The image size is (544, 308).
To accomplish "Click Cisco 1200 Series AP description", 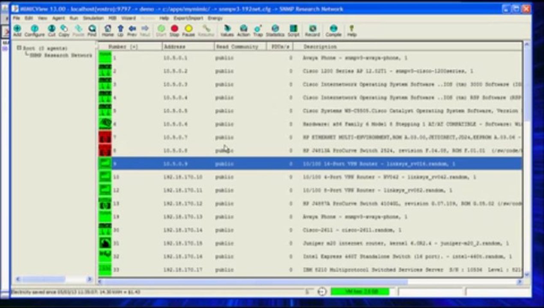I will tap(388, 71).
